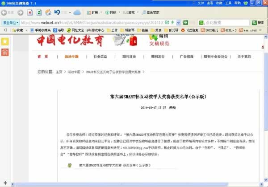
Task: Open the 事业单位 site identity dropdown
Action: [x=11, y=23]
